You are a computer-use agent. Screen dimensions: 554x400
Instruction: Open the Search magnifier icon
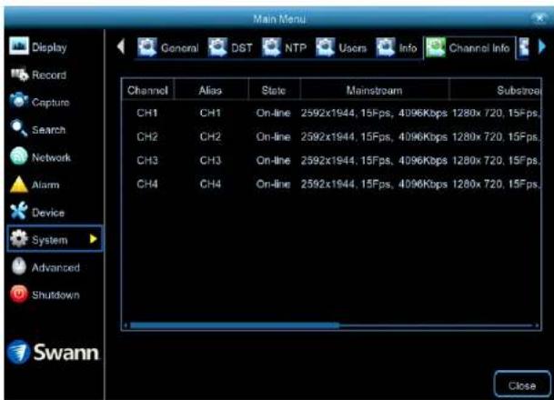point(19,128)
